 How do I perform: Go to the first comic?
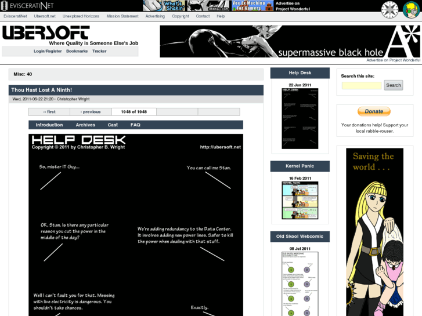point(49,112)
